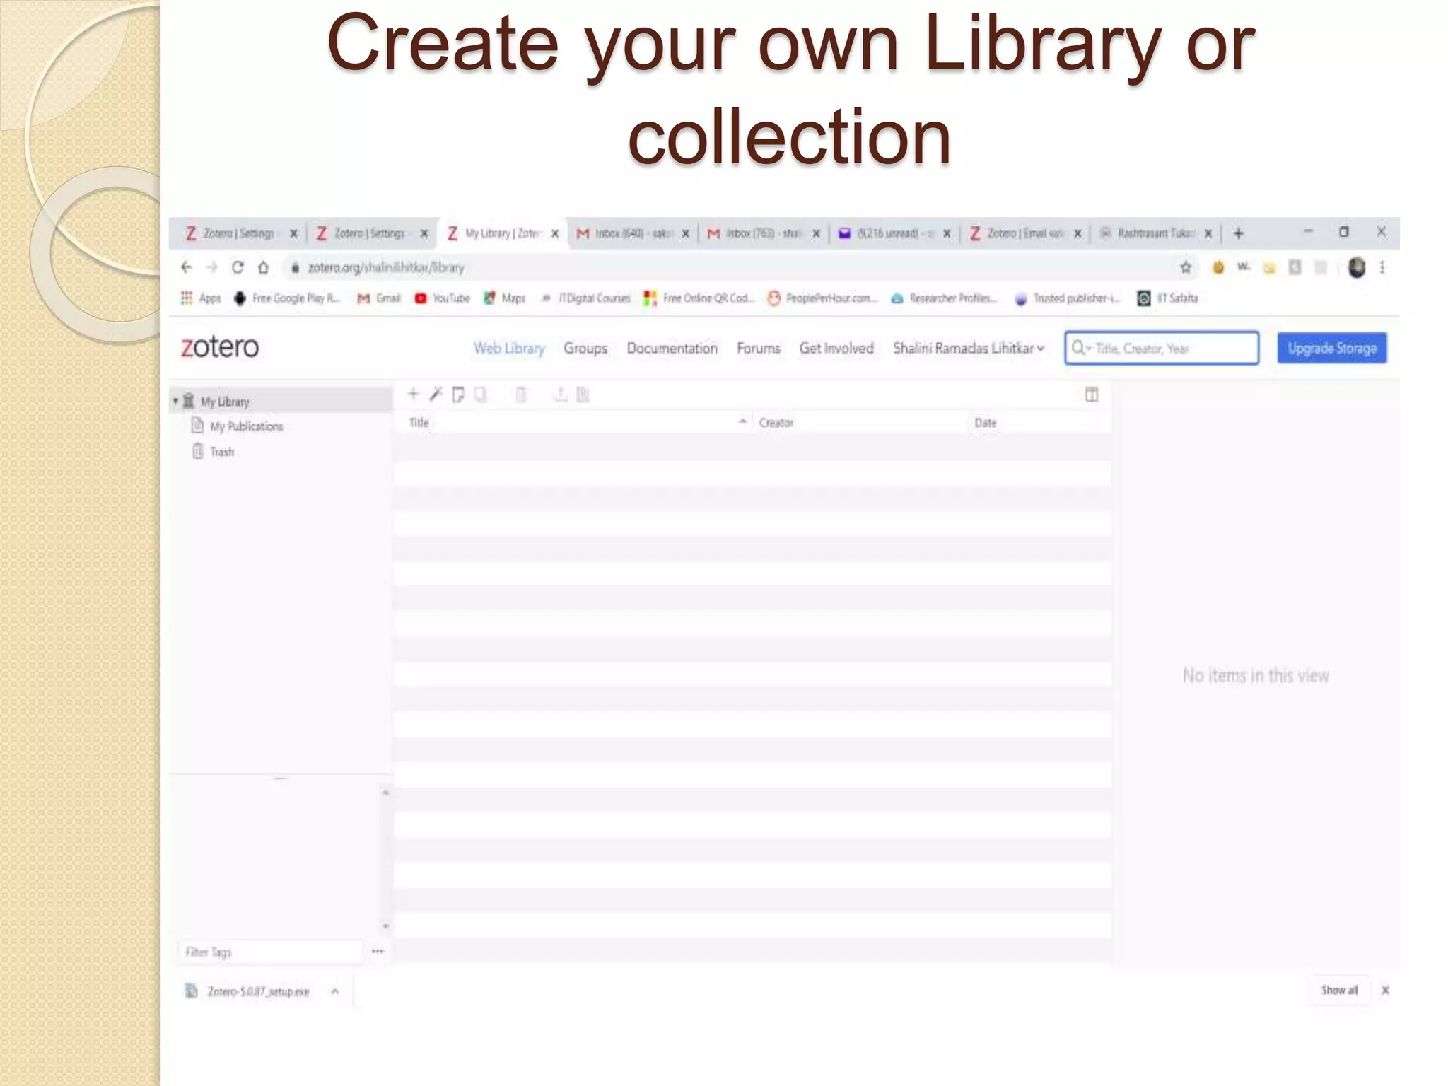Open Free Google Play bookmark
The width and height of the screenshot is (1448, 1086).
click(287, 298)
